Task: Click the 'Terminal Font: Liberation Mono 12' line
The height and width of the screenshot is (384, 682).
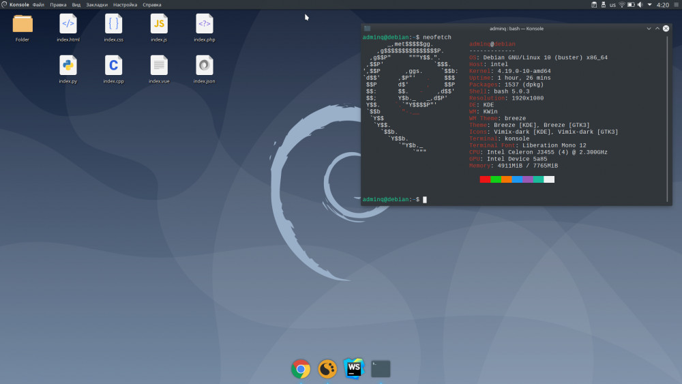Action: point(528,145)
